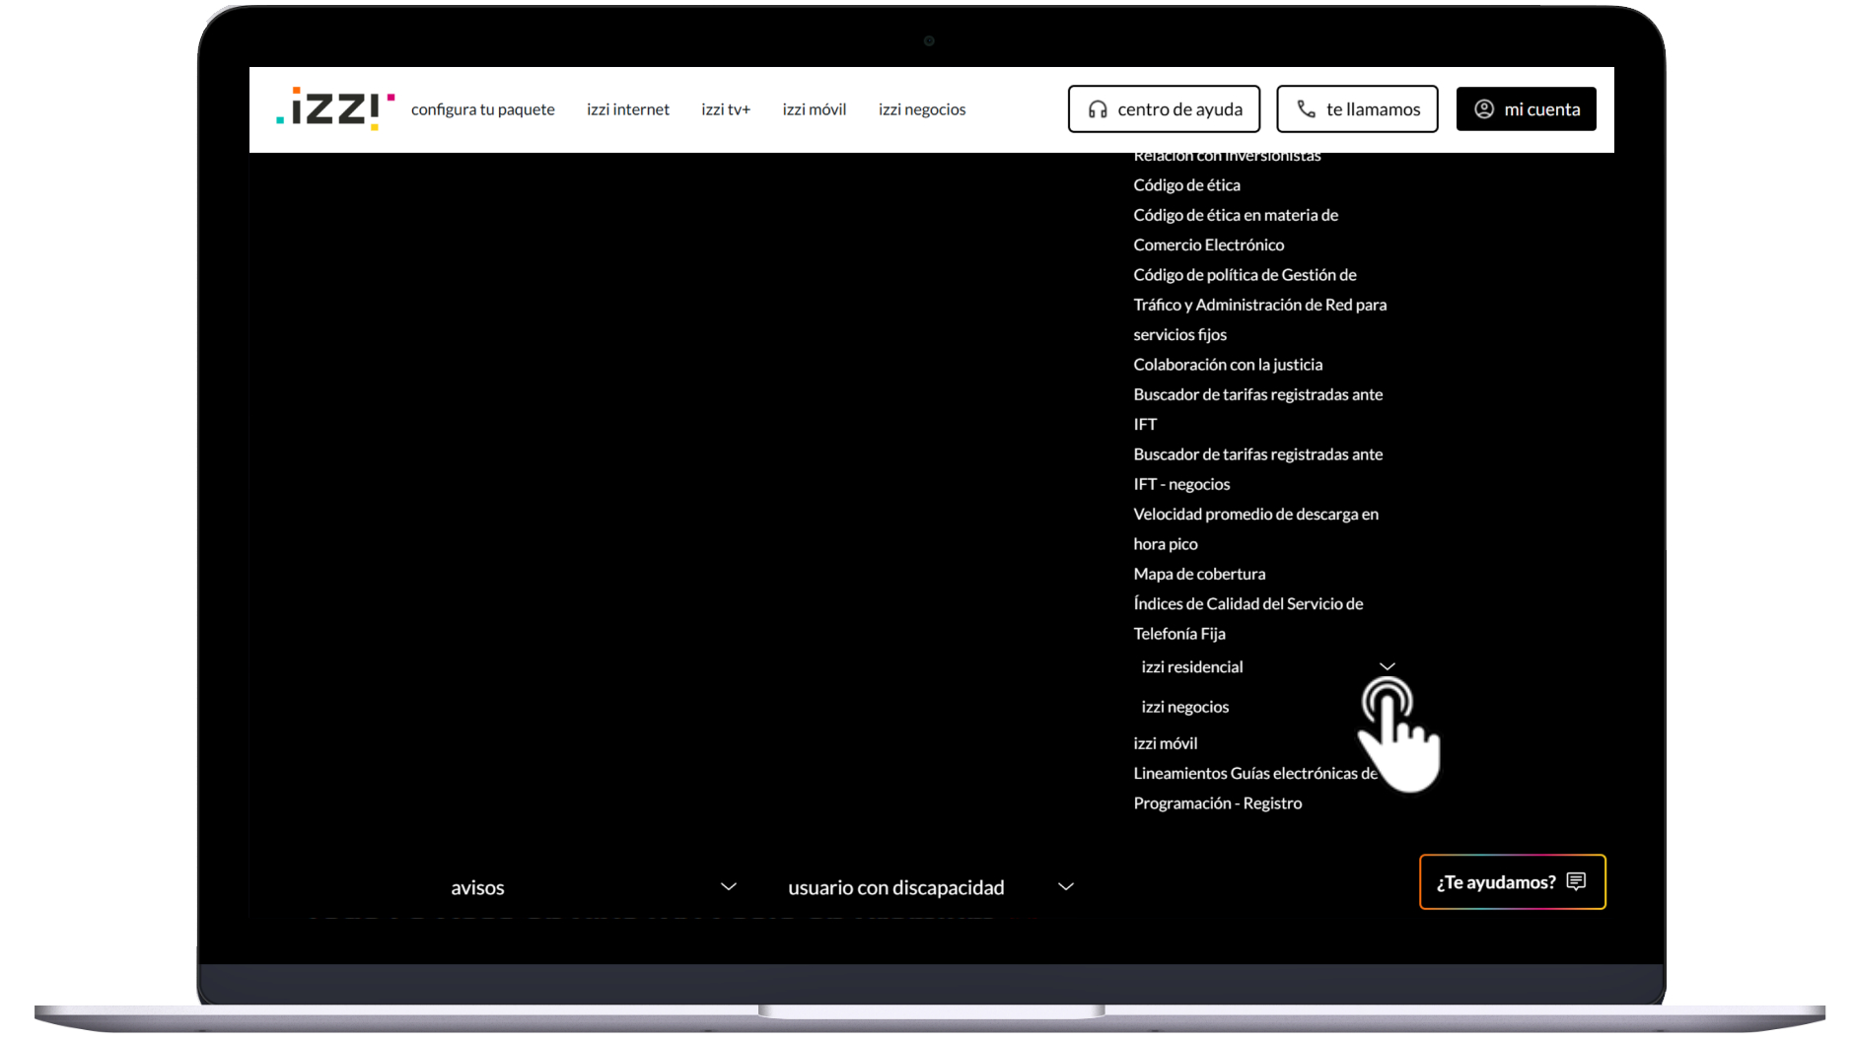Open Buscador de tarifas ante IFT - negocios
The height and width of the screenshot is (1041, 1852).
pos(1257,469)
